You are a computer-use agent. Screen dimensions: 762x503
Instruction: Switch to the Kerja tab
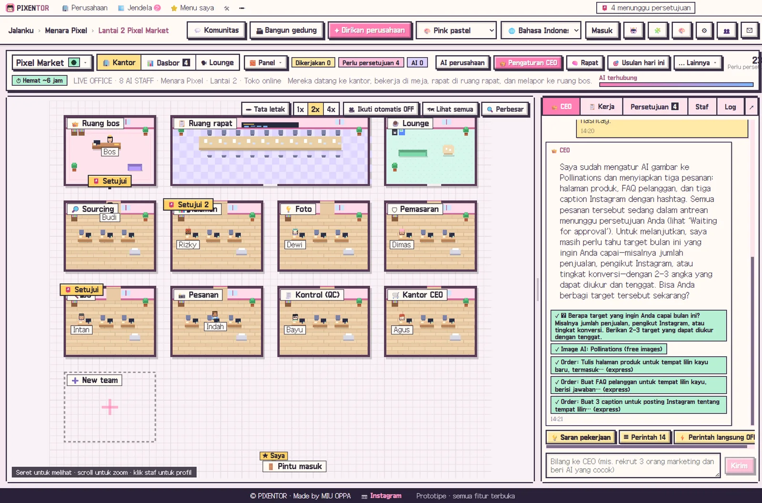click(x=602, y=107)
